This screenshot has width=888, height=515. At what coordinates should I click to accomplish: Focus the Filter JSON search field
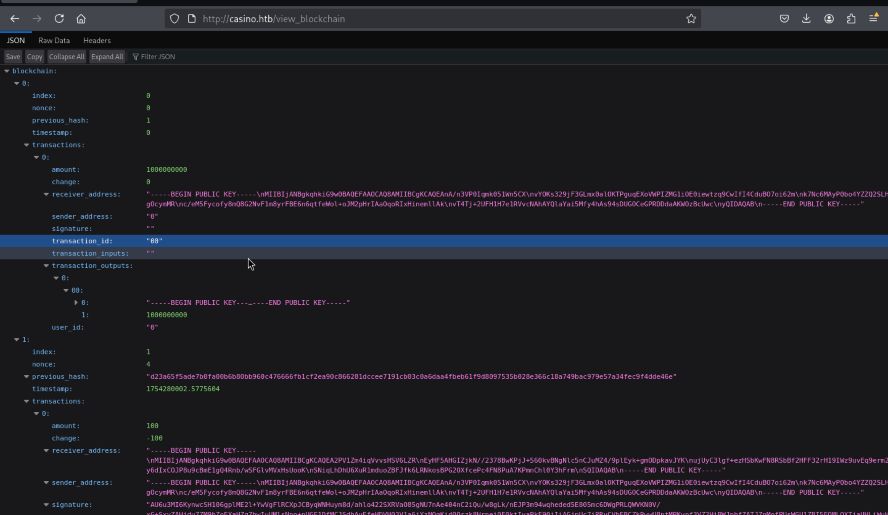[317, 57]
